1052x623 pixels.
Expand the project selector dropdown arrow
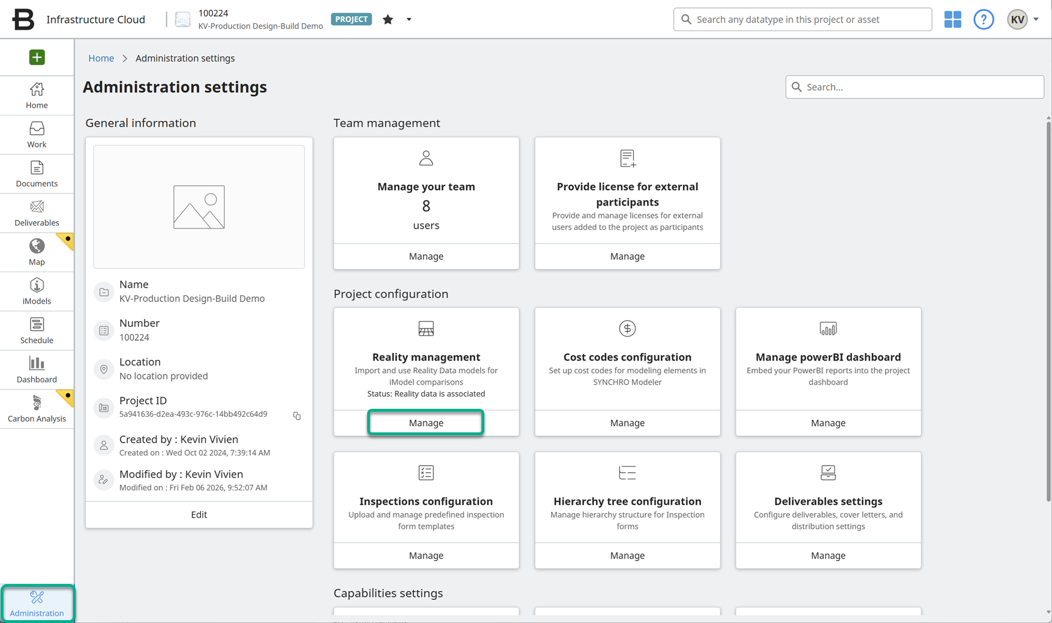(409, 20)
